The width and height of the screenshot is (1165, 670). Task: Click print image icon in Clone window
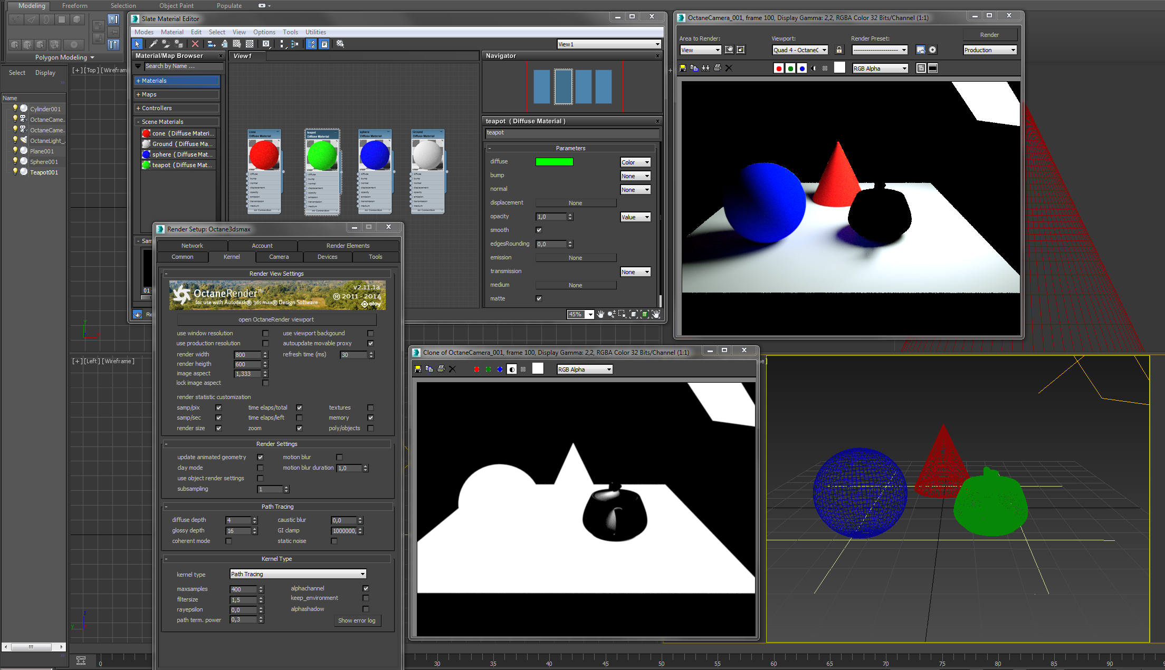441,369
